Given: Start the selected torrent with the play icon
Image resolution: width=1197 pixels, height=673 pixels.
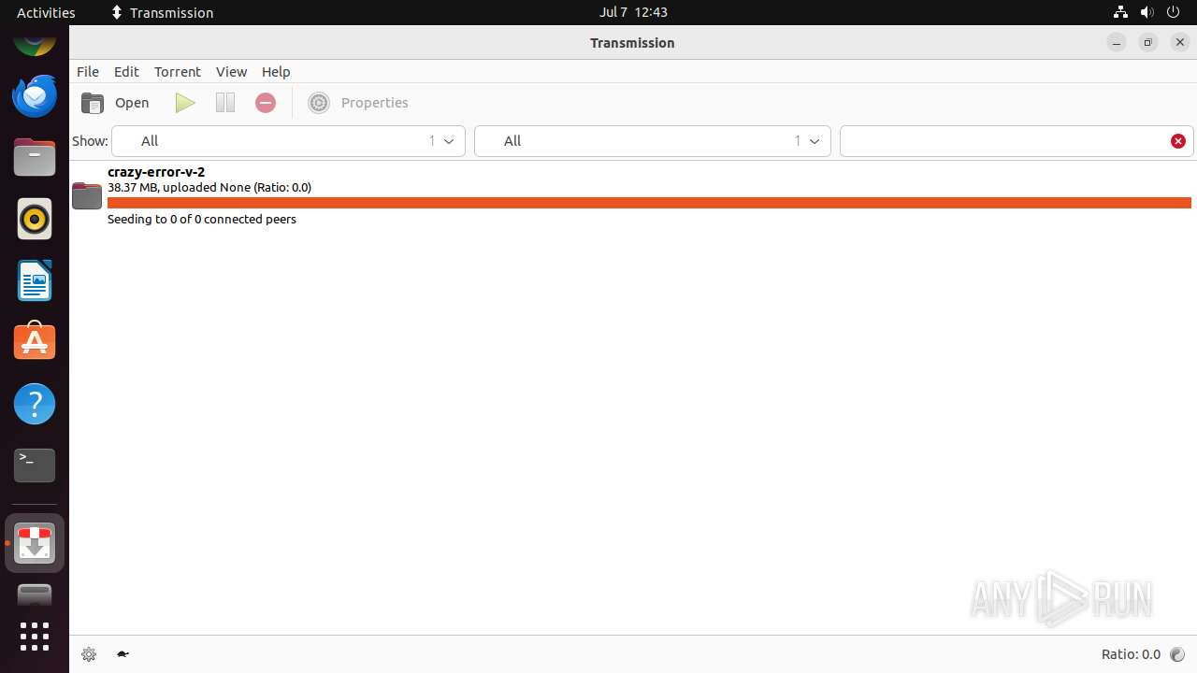Looking at the screenshot, I should (x=185, y=103).
